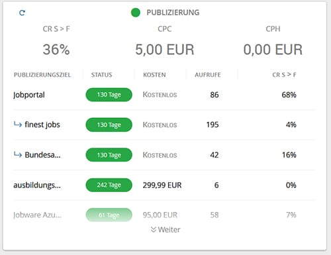Select the finest jobs 130 Tage badge

click(x=109, y=125)
